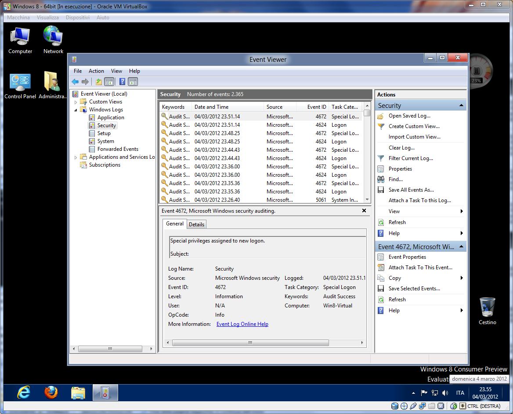This screenshot has width=513, height=414.
Task: Expand the View submenu arrow in Actions
Action: tap(462, 211)
